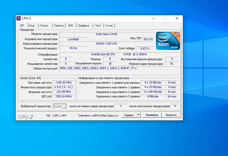The image size is (228, 156).
Task: Click the multiplier value x 9.0 ( 9 - 21 )
Action: (63, 87)
